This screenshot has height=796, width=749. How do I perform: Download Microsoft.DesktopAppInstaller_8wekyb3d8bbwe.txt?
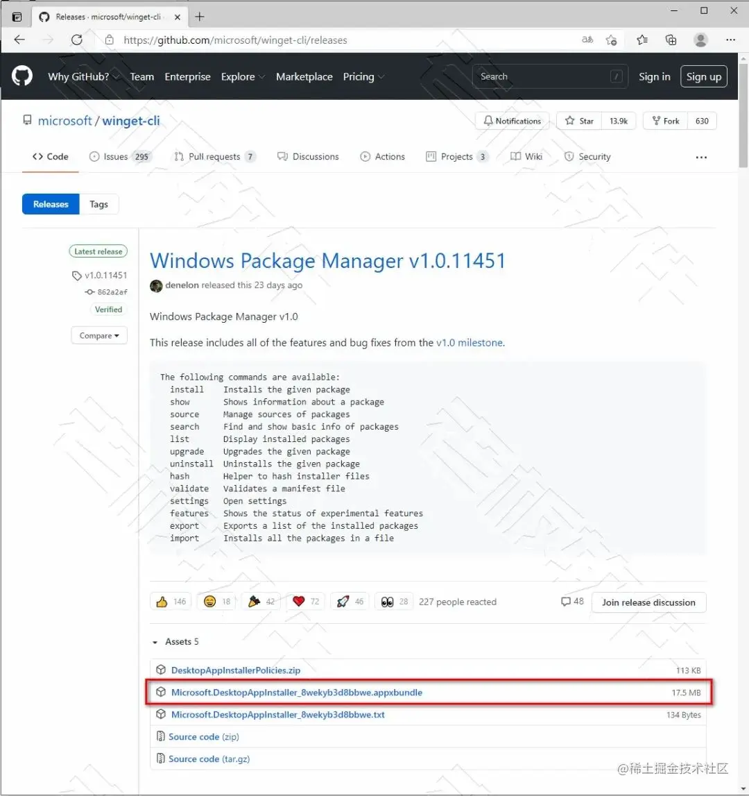tap(277, 715)
